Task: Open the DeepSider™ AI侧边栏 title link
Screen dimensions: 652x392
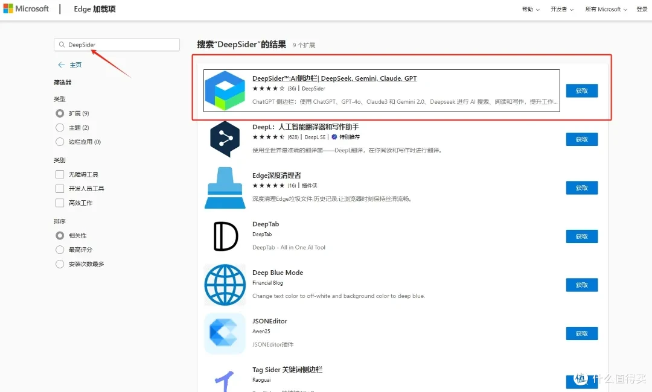Action: click(334, 78)
